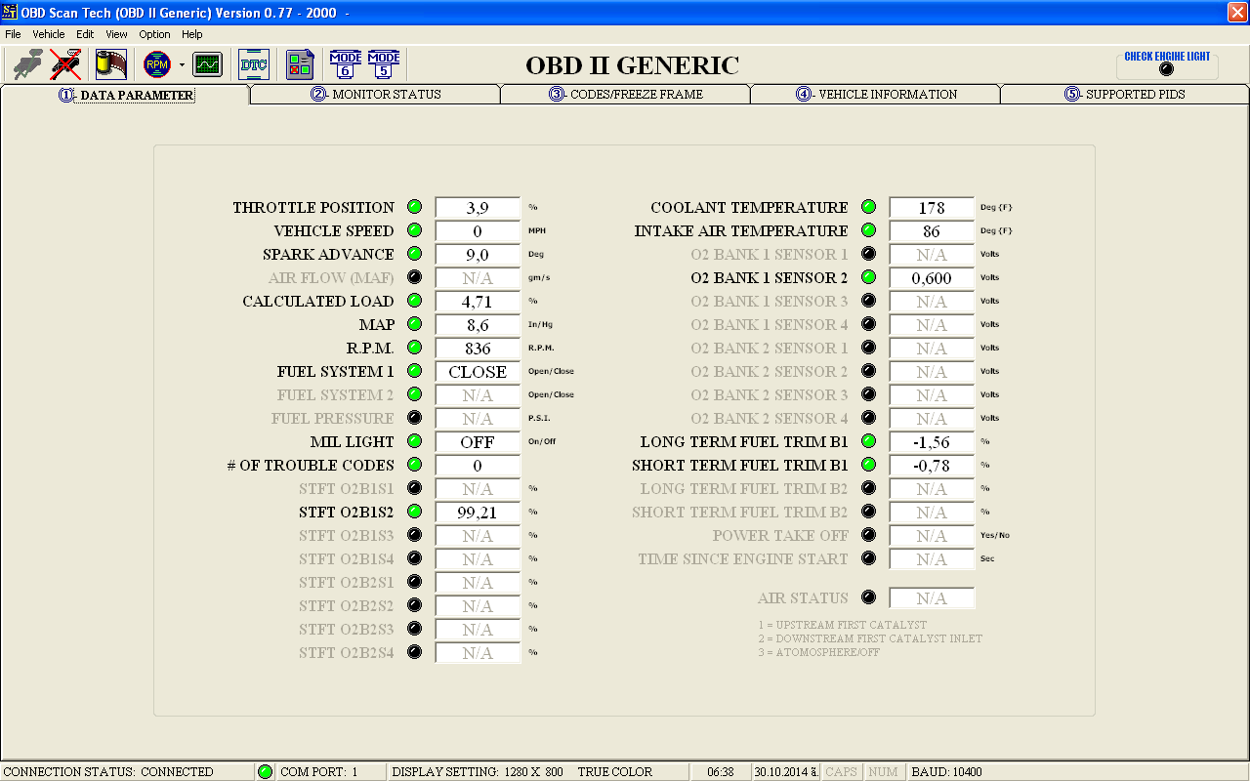Viewport: 1250px width, 781px height.
Task: Switch to the Codes/Freeze Frame tab
Action: click(626, 95)
